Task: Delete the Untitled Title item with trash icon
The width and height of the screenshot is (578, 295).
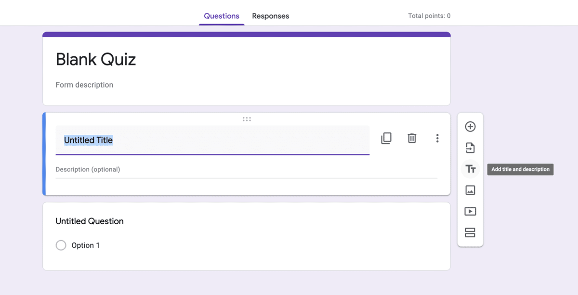Action: tap(412, 138)
